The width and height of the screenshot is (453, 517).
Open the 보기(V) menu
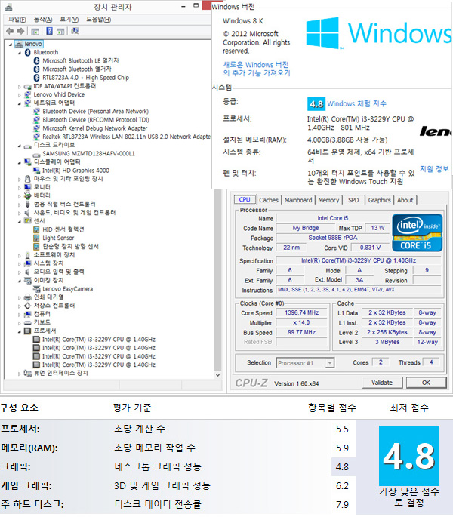point(69,20)
